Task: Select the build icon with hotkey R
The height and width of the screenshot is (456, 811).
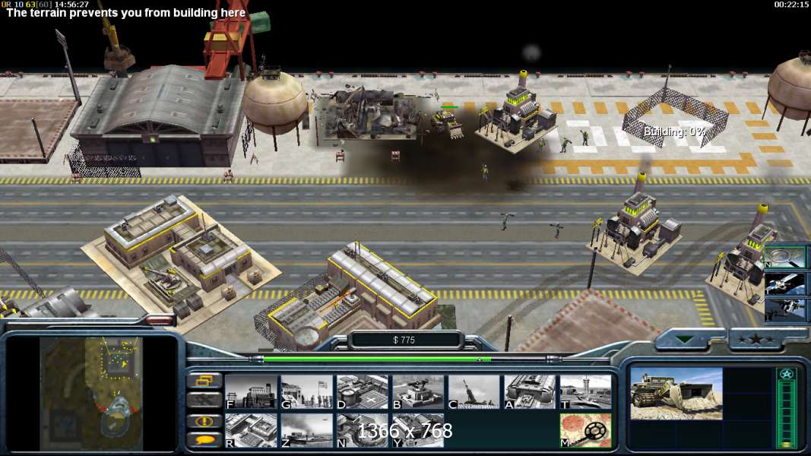Action: (x=252, y=430)
